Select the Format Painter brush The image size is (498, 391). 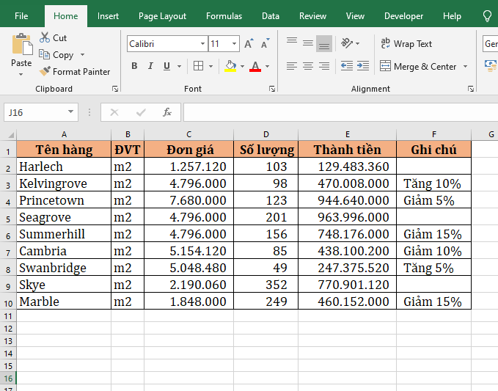point(45,72)
